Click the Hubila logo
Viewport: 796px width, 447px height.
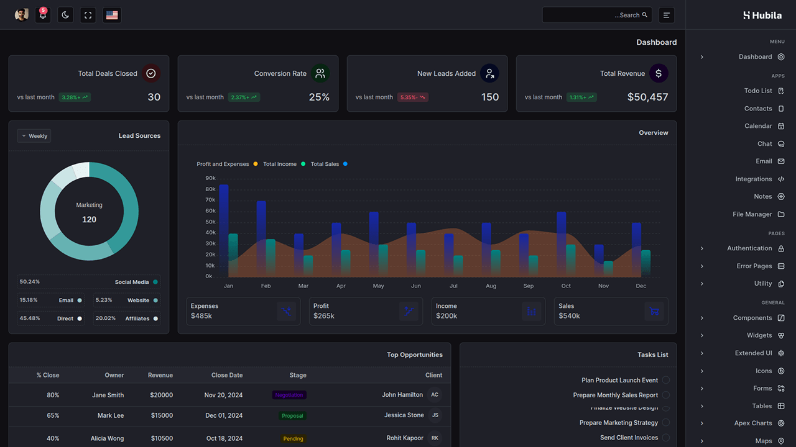pos(762,15)
